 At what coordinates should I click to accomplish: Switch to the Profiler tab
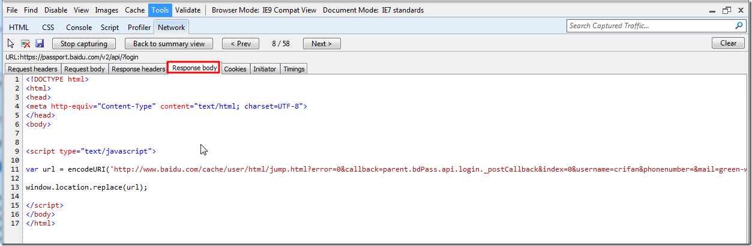click(139, 27)
